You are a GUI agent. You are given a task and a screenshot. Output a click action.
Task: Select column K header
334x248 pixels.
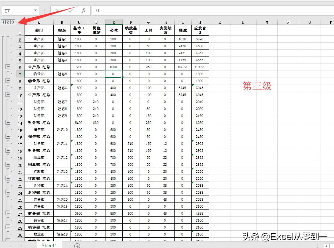click(x=219, y=22)
